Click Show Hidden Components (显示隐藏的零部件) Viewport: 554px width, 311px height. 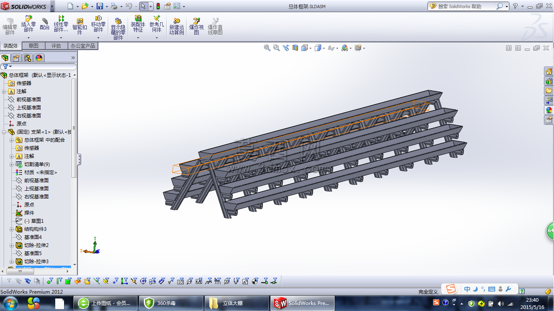[x=118, y=28]
